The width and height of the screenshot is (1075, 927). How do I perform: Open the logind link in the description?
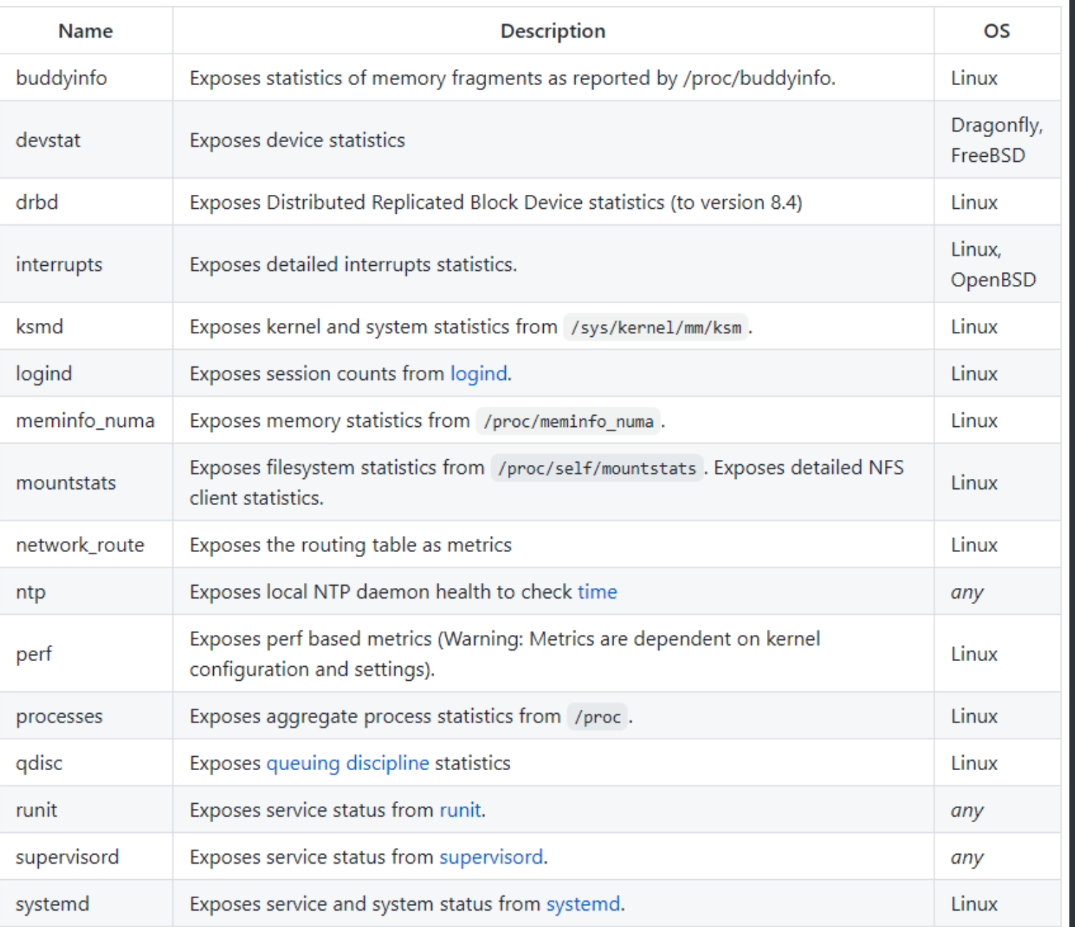click(478, 373)
